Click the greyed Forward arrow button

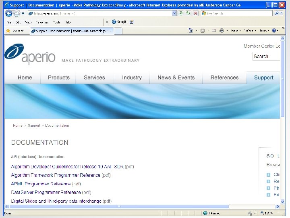17,13
